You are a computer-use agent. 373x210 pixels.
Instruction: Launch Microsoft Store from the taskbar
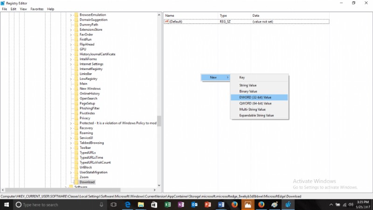[154, 204]
